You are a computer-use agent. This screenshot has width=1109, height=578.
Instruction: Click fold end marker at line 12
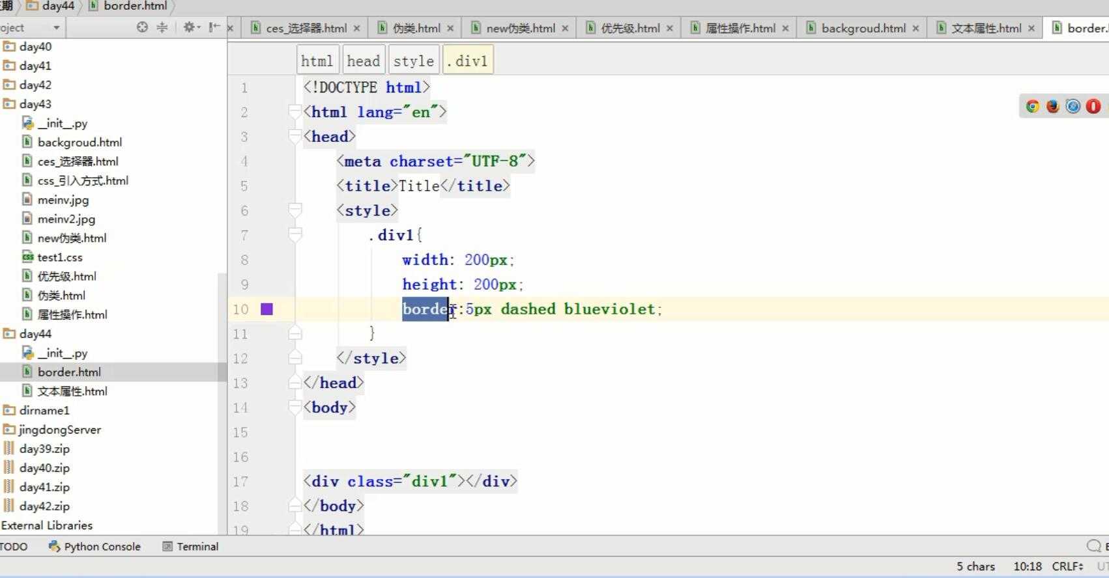pos(295,358)
